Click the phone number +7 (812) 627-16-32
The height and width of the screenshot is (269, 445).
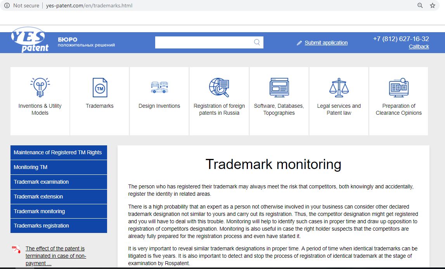click(401, 39)
